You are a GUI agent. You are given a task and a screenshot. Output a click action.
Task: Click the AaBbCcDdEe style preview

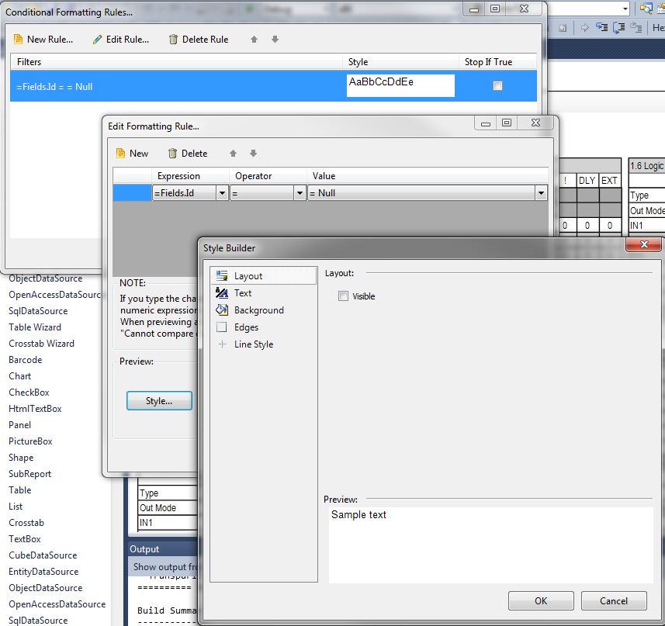(400, 85)
